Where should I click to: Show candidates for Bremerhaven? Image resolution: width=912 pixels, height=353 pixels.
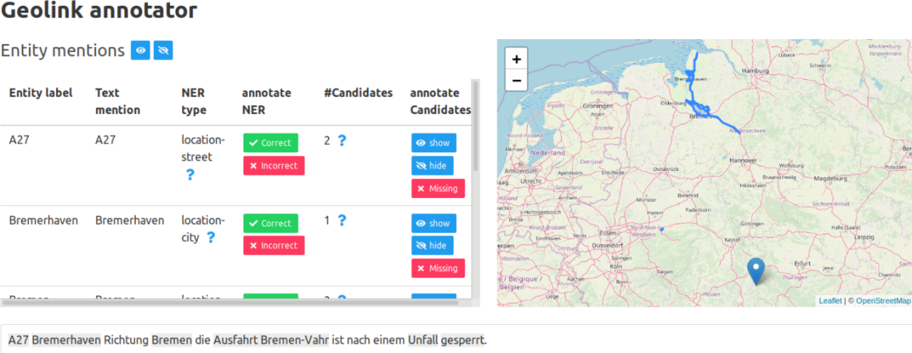[x=433, y=223]
